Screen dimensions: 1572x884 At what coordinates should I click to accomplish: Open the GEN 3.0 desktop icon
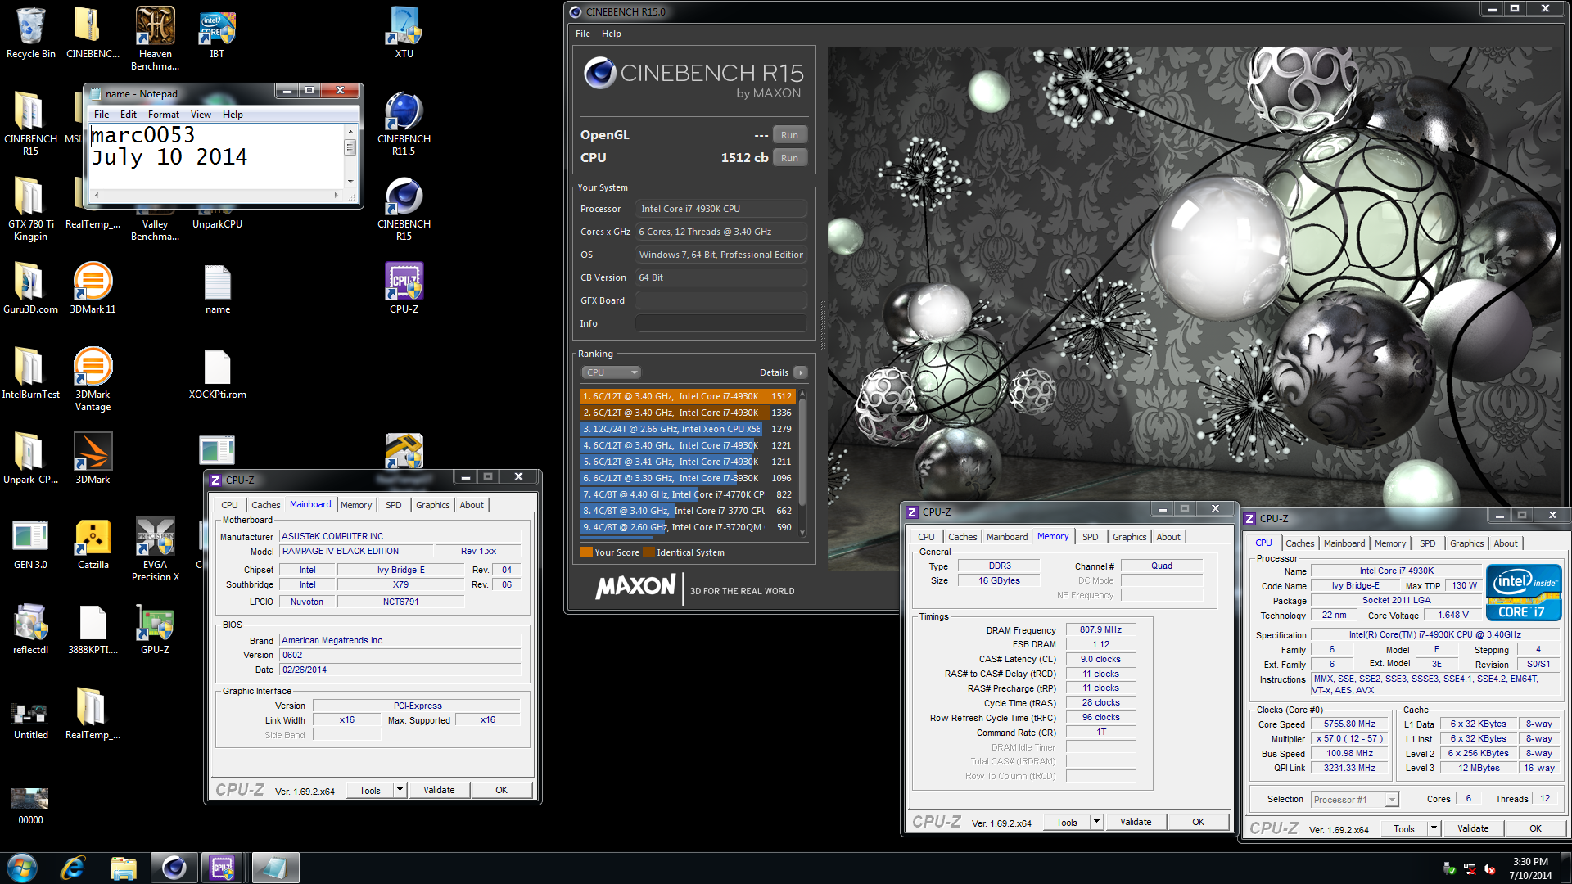(30, 543)
